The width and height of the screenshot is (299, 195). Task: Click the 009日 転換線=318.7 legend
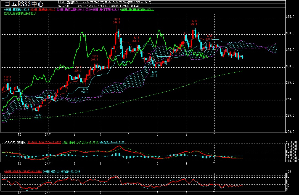pyautogui.click(x=43, y=10)
